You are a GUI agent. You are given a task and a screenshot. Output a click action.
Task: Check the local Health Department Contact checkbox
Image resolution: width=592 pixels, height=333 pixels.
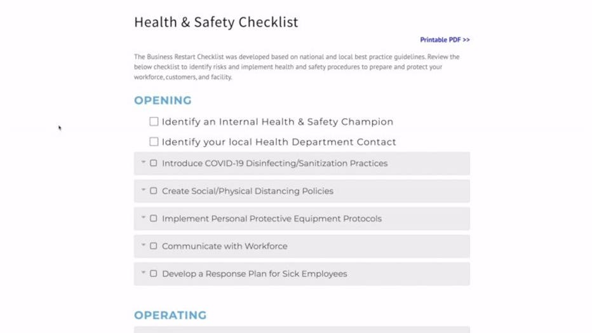coord(154,142)
